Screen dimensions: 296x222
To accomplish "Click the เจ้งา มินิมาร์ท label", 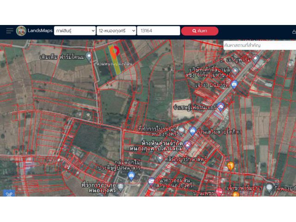I will [212, 86].
